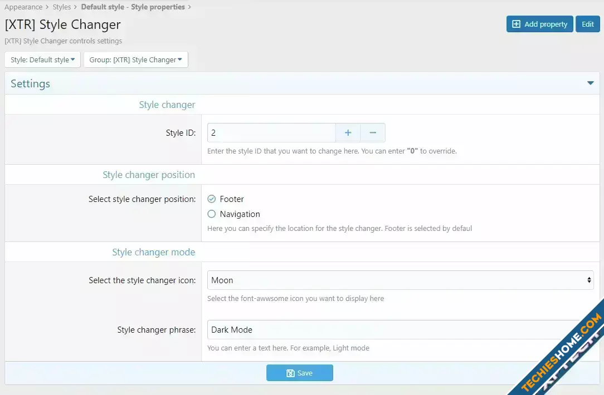Click the Settings section header title
Screen dimensions: 604x395
[x=31, y=83]
